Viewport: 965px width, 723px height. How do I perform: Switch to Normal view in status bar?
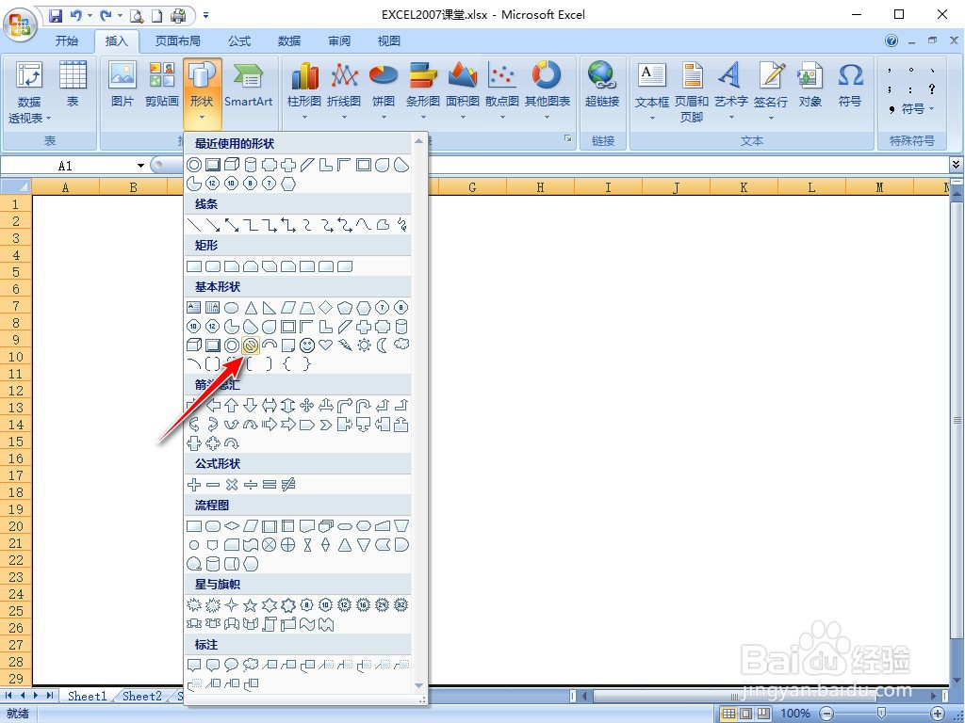728,714
